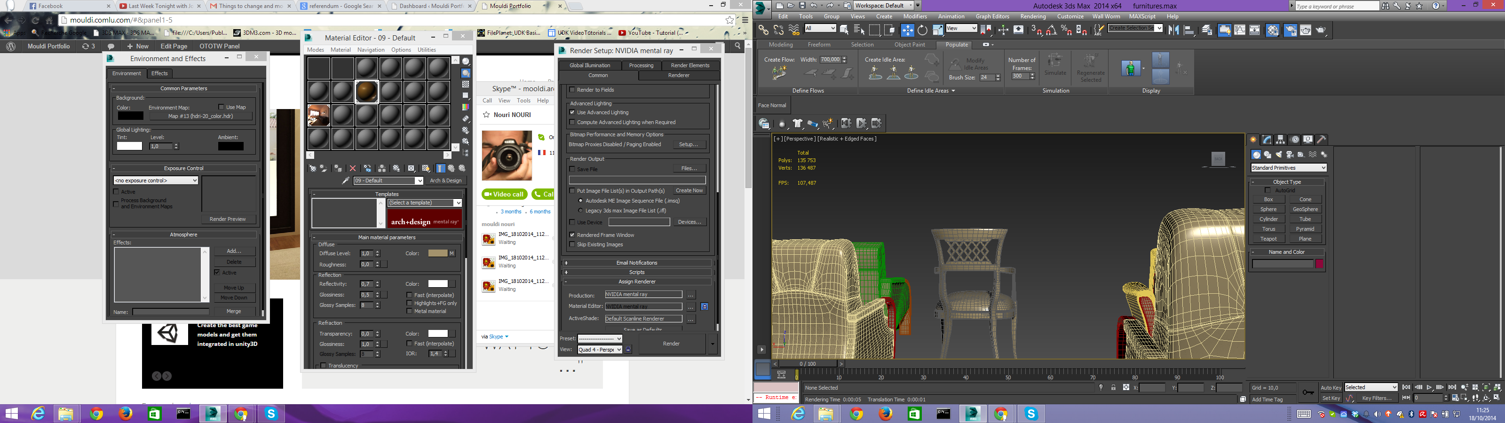
Task: Enable the Metal material checkbox
Action: pos(410,312)
